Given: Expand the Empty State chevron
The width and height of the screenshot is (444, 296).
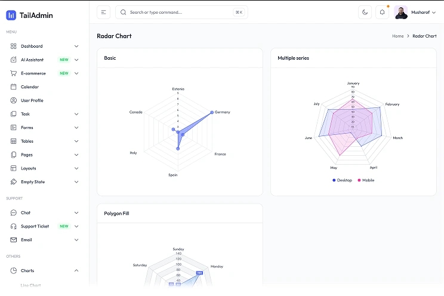Looking at the screenshot, I should 76,182.
